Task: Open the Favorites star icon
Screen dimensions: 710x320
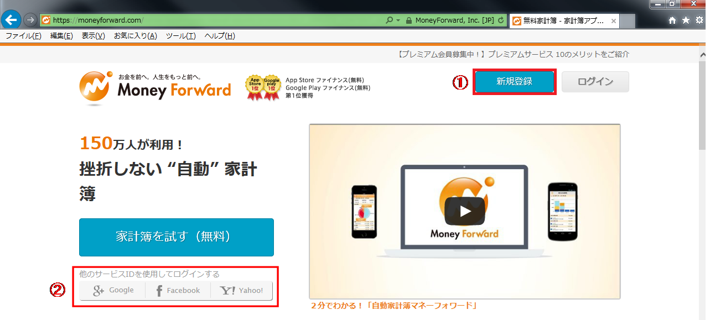Action: tap(686, 20)
